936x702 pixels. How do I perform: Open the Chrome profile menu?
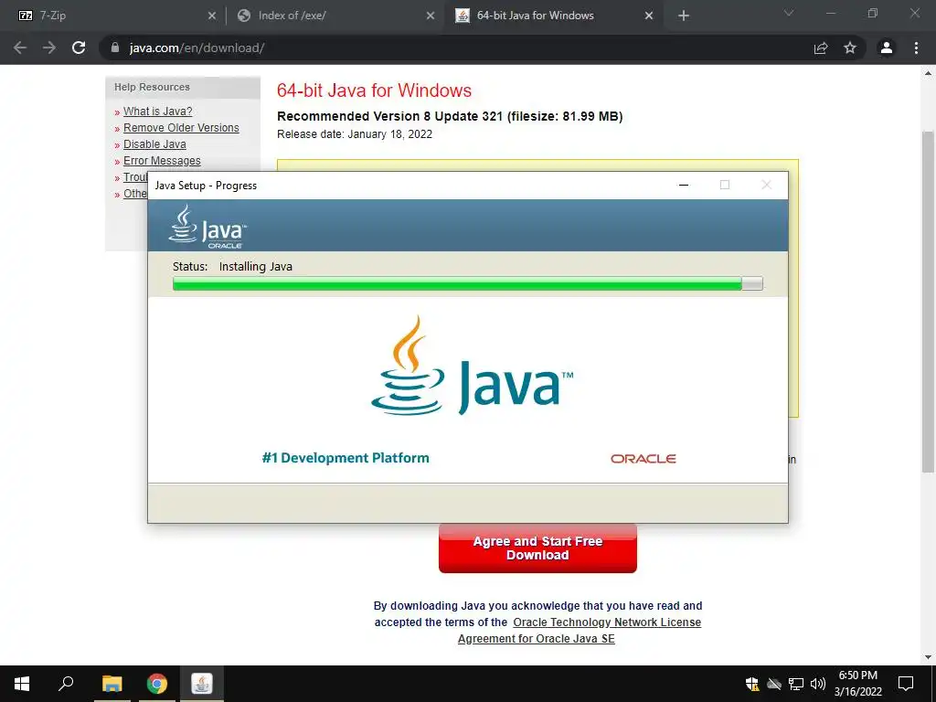(x=887, y=48)
